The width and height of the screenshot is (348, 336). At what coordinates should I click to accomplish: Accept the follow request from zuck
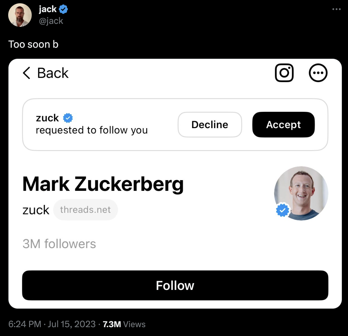(x=283, y=125)
